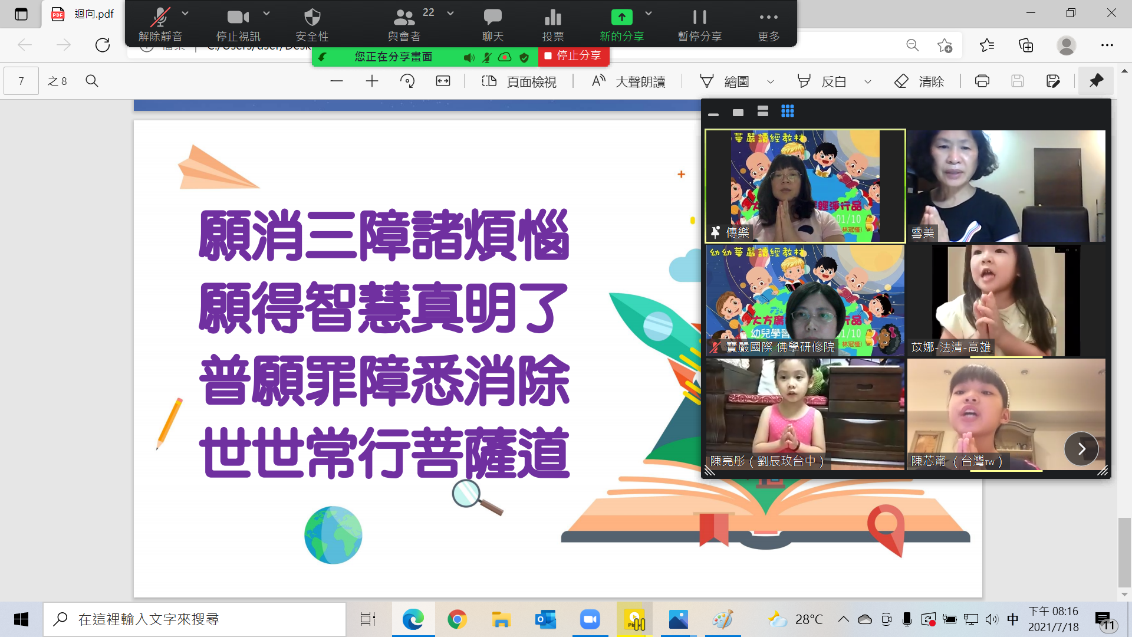Start a New Share in Zoom

point(621,18)
